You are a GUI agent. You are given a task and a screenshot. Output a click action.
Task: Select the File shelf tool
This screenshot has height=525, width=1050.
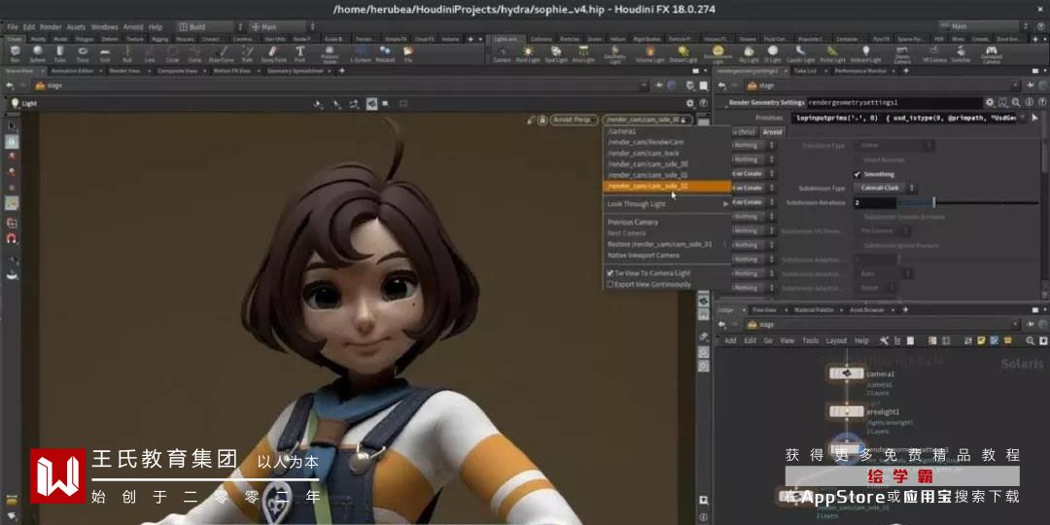pos(407,52)
